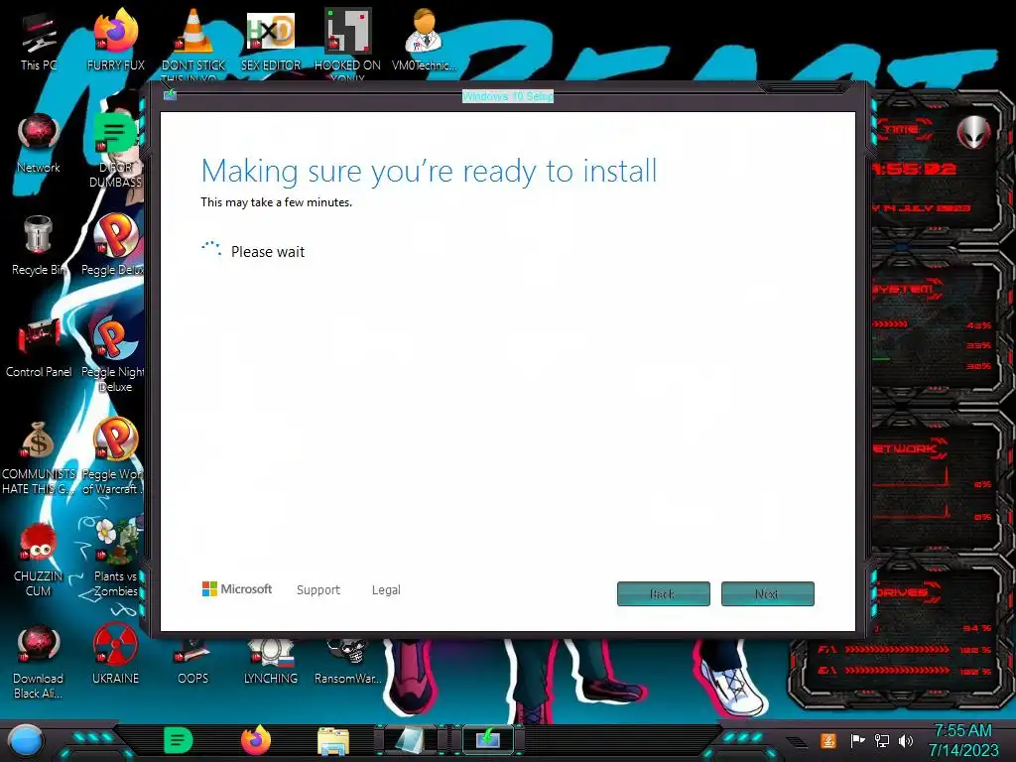Click the Alienware head on the gadget
The image size is (1016, 762).
pyautogui.click(x=974, y=133)
